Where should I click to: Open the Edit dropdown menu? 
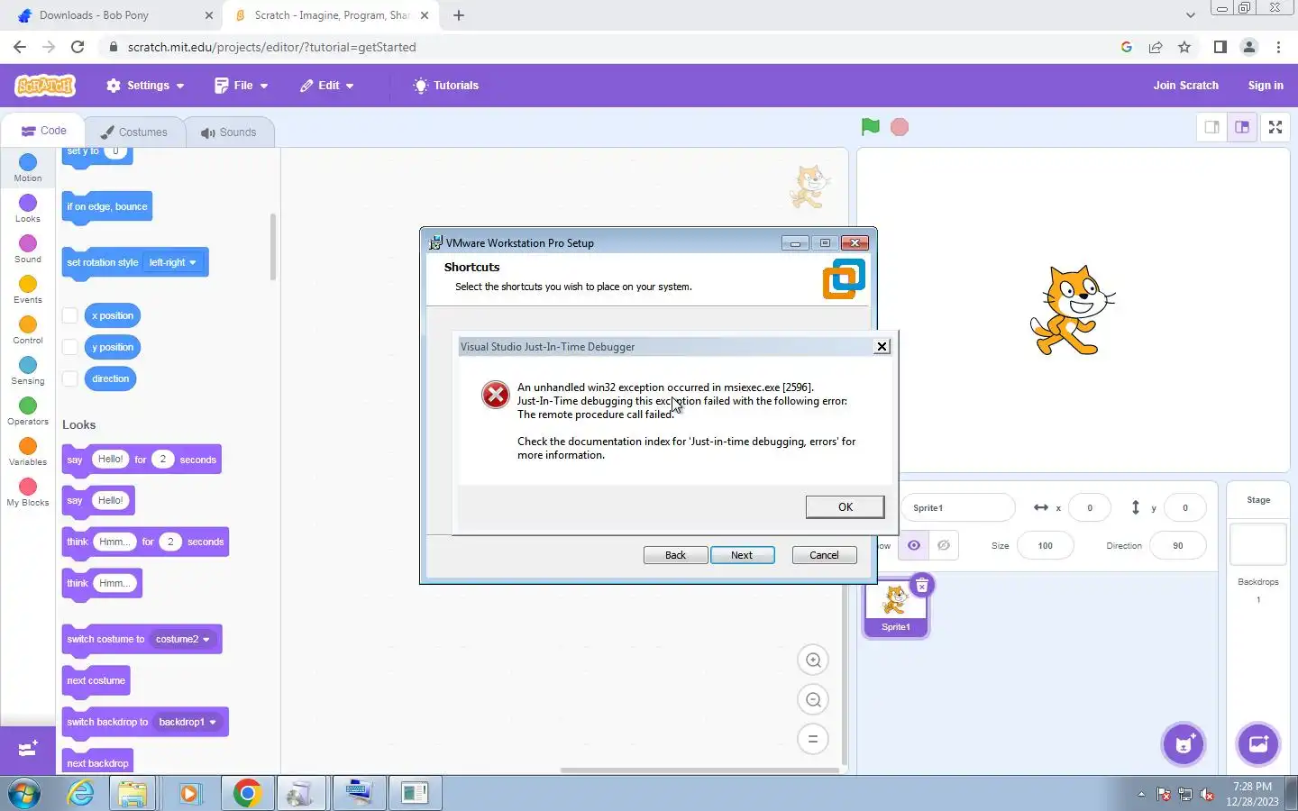tap(327, 86)
